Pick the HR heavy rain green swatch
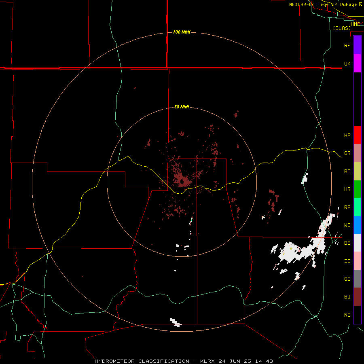The width and height of the screenshot is (364, 364). 357,189
